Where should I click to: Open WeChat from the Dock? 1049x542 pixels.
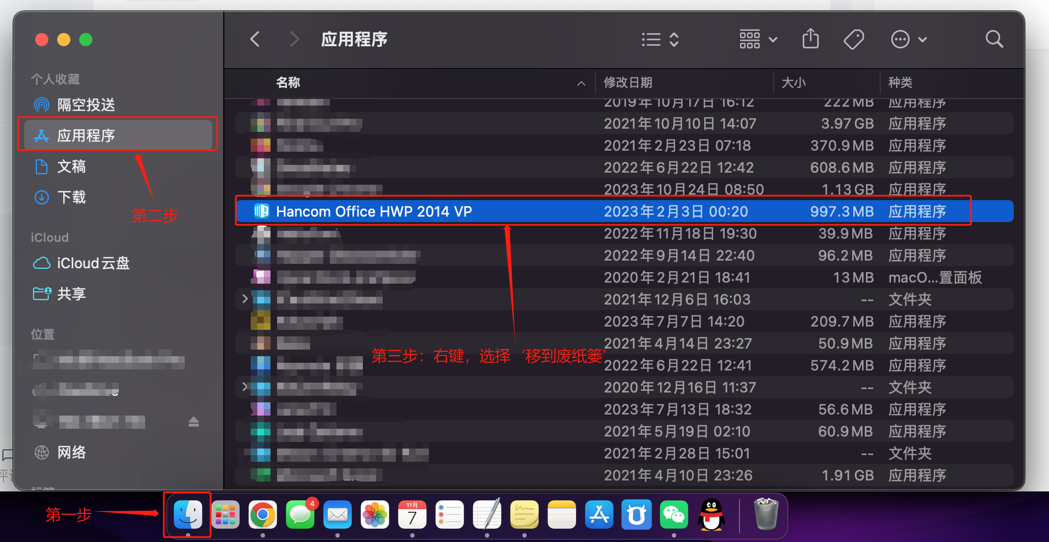coord(674,515)
